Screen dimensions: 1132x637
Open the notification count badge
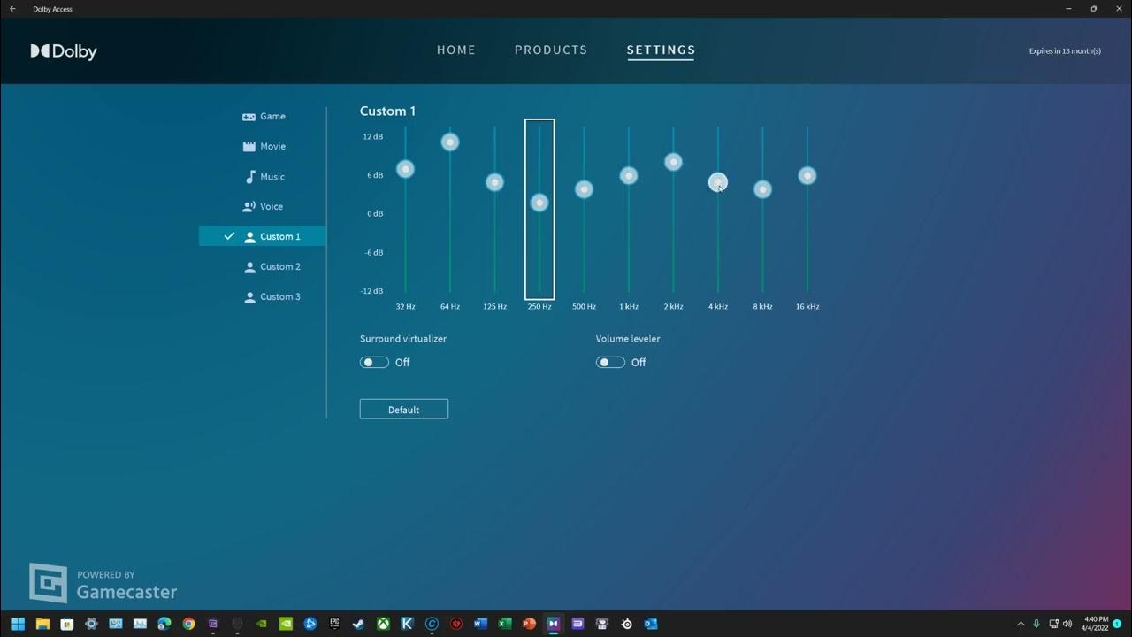tap(1117, 624)
